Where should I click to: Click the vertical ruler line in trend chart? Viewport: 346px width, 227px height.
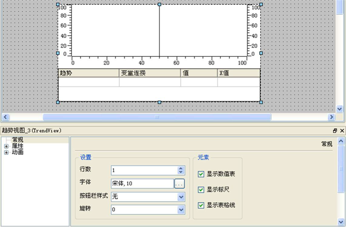point(159,31)
